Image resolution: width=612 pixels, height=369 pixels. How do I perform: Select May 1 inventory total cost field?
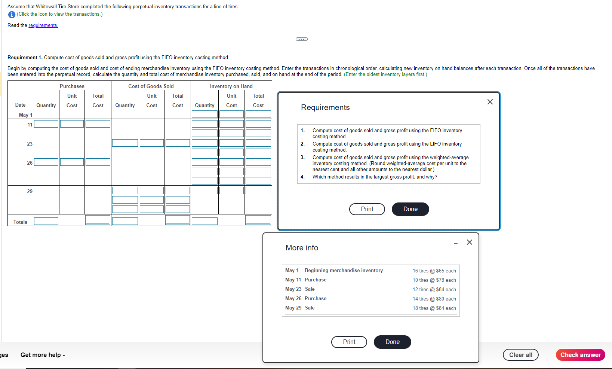258,114
